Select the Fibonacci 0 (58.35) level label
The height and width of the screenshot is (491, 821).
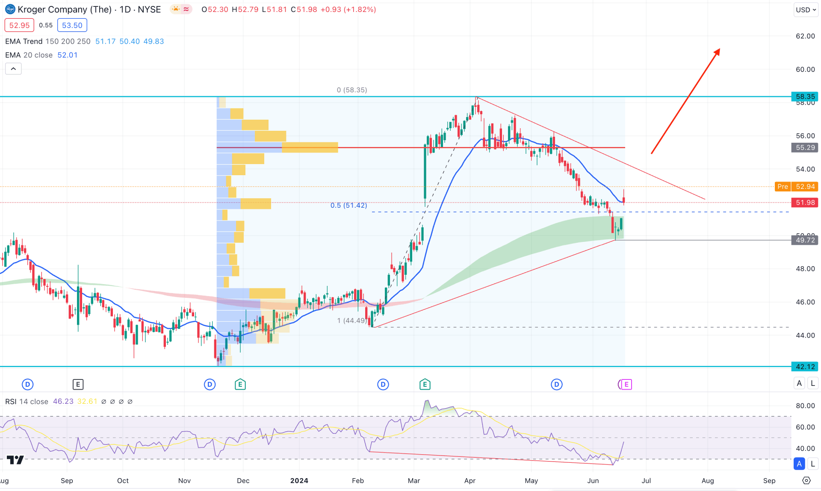click(x=352, y=90)
